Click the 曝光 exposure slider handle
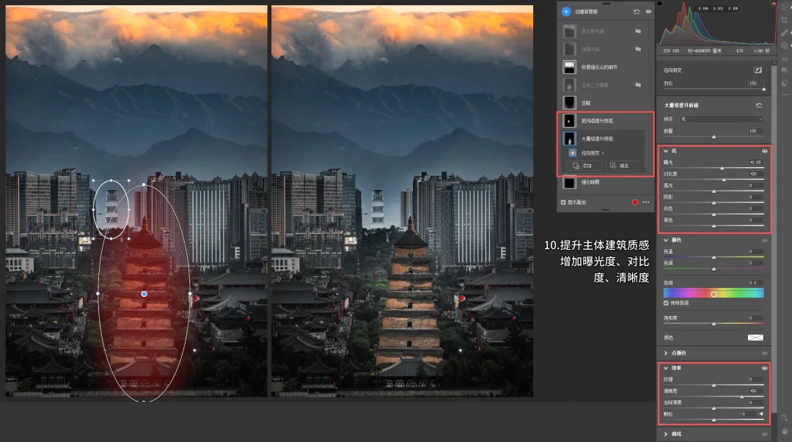792x442 pixels. pos(722,168)
